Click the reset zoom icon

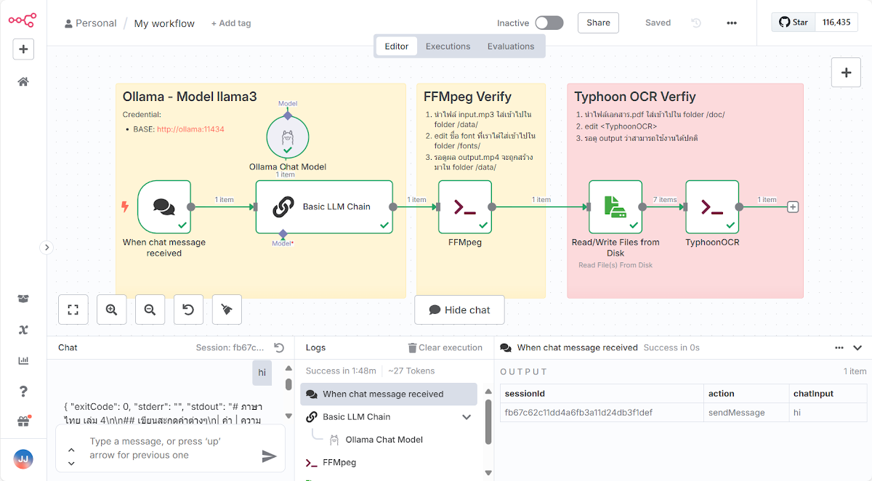[x=188, y=310]
